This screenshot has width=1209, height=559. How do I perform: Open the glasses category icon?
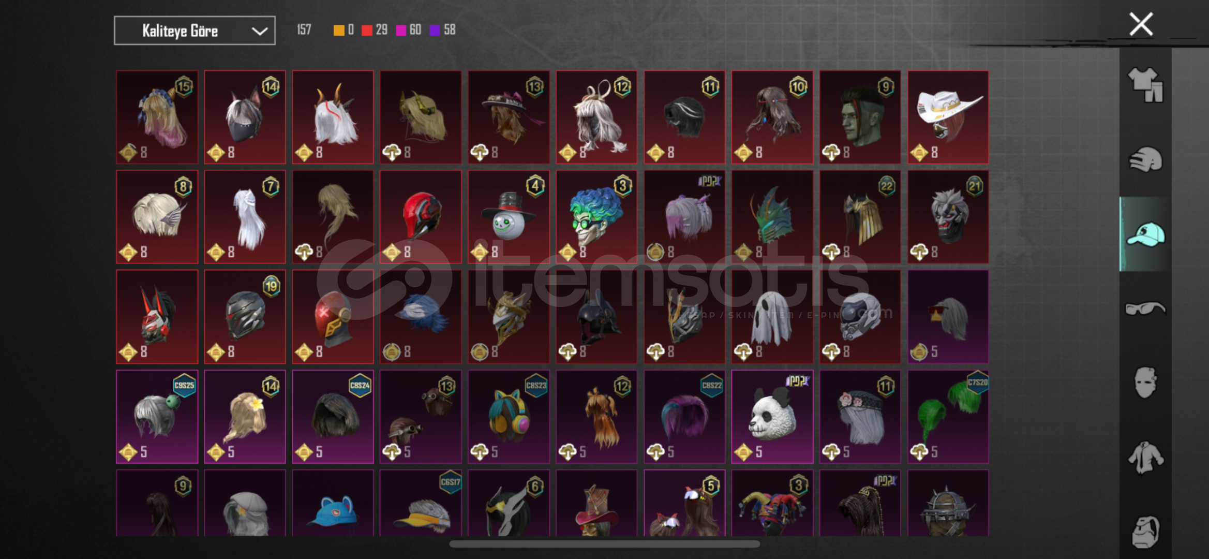click(x=1145, y=309)
